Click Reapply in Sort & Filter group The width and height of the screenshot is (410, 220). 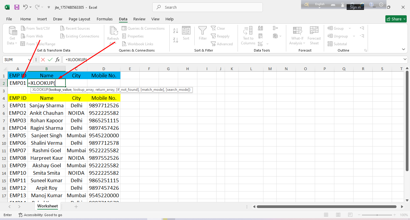220,36
